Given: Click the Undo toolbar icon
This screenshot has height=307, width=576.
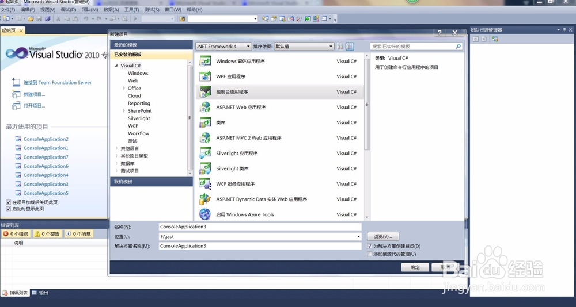Looking at the screenshot, I should pyautogui.click(x=85, y=18).
